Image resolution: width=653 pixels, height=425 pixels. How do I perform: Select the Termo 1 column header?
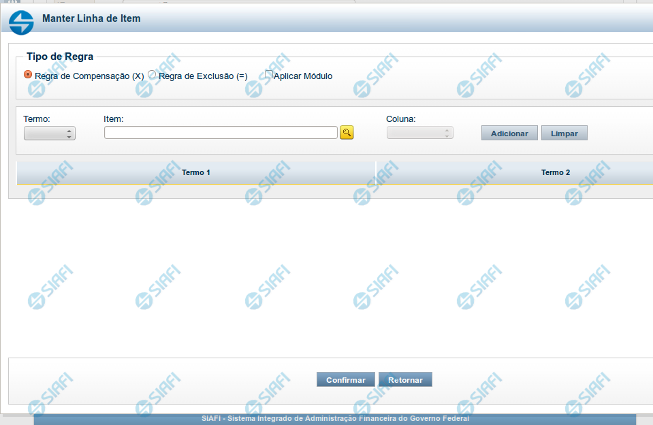click(x=196, y=173)
